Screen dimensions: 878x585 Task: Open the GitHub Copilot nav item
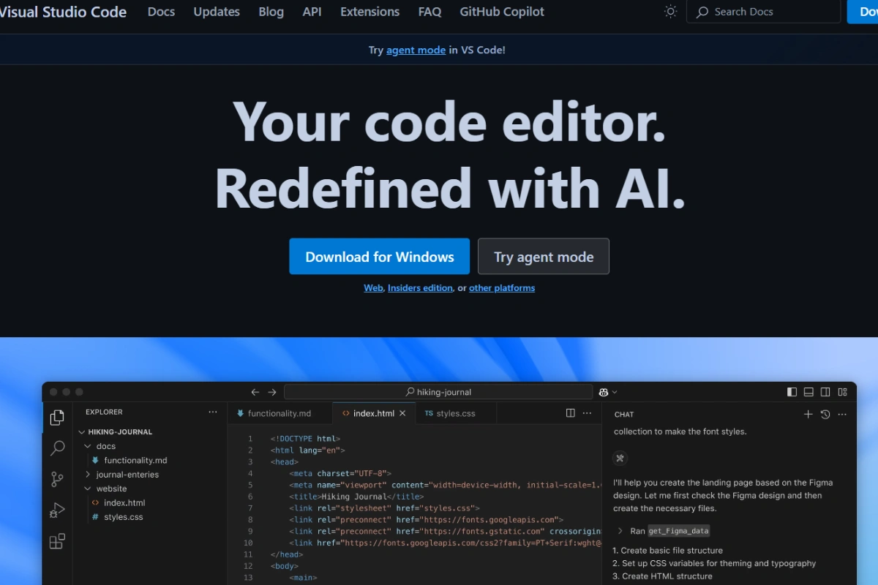click(x=502, y=12)
